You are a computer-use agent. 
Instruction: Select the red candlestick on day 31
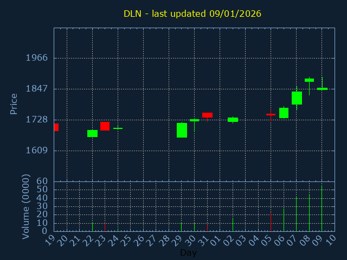(x=207, y=115)
